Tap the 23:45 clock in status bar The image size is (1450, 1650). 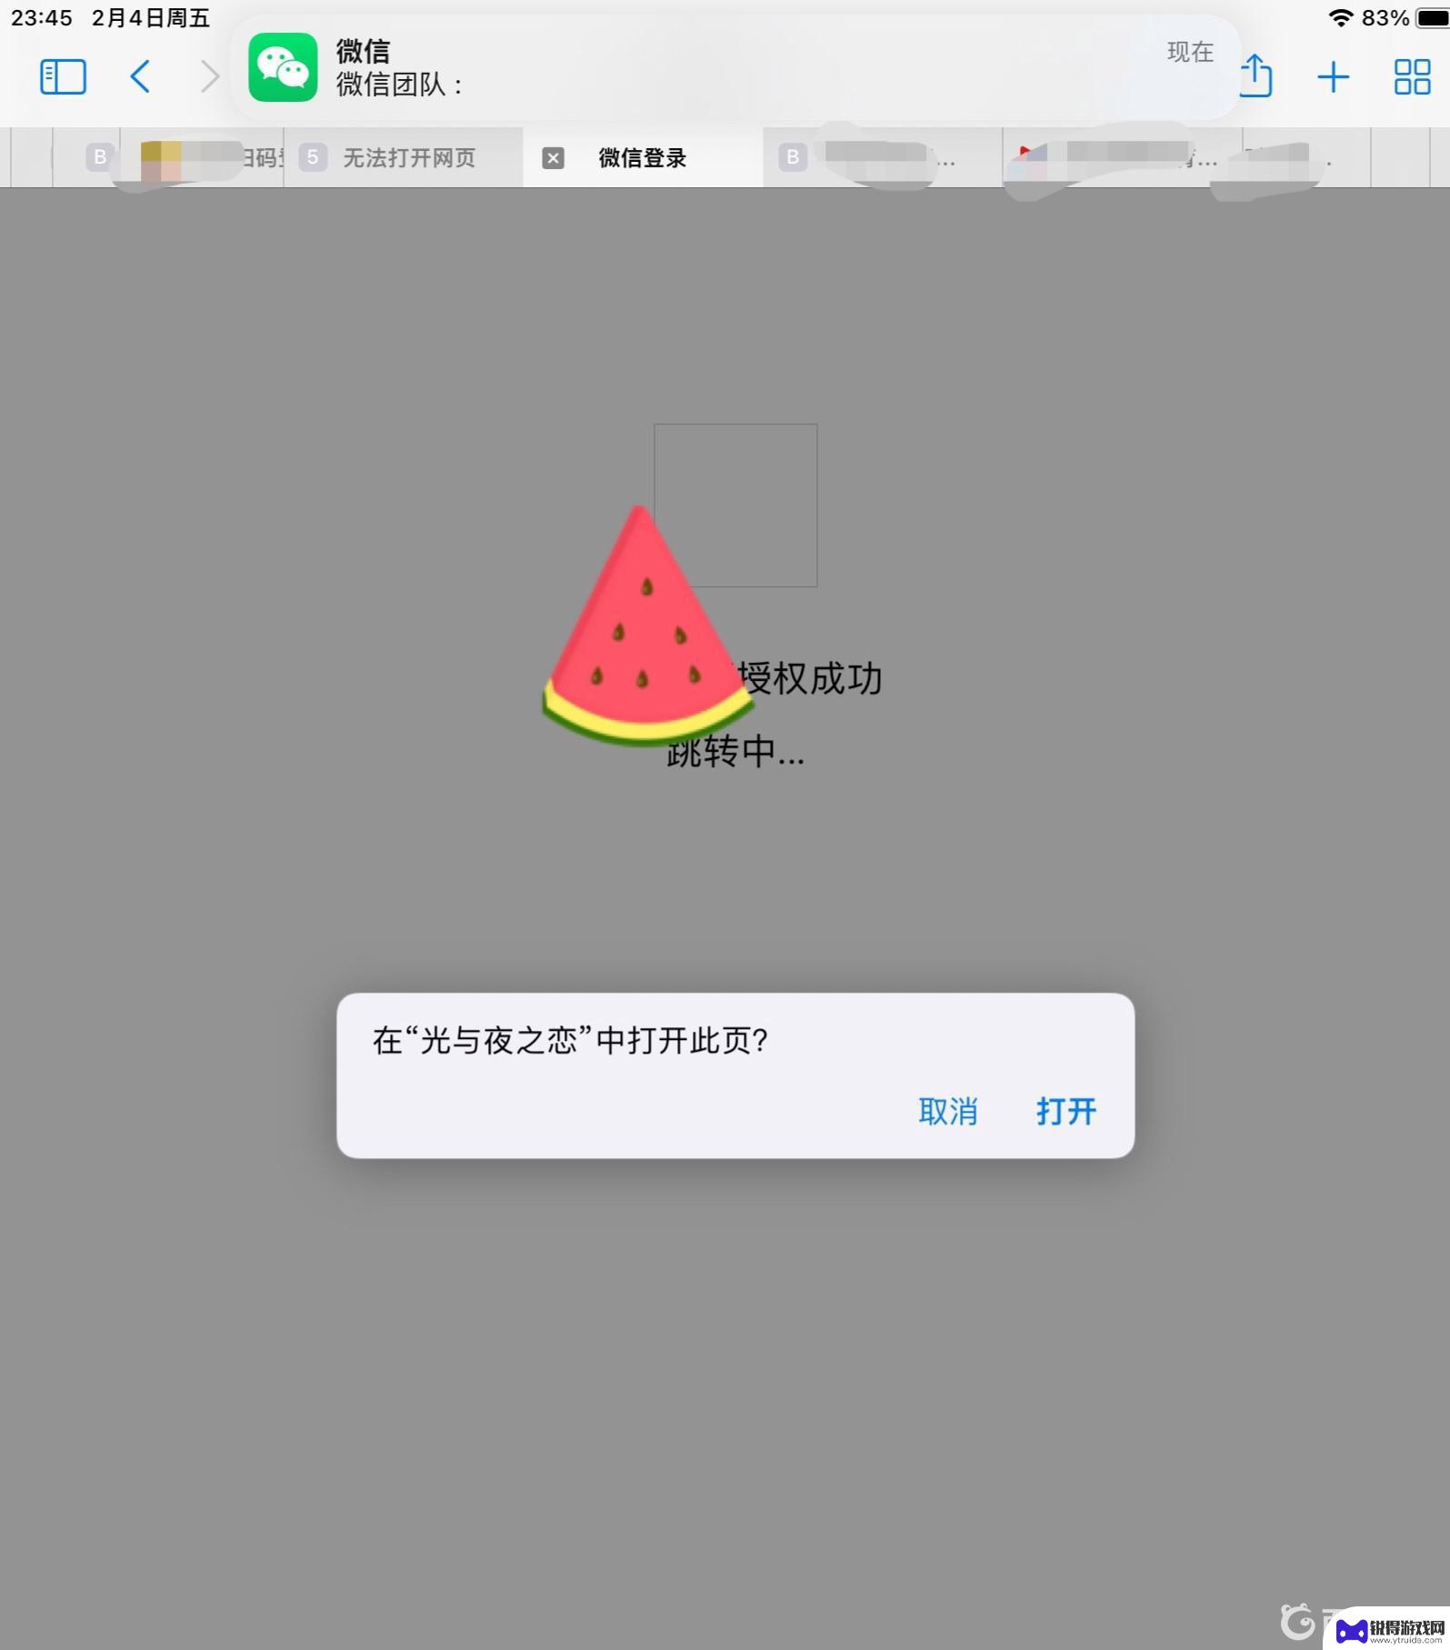click(41, 18)
